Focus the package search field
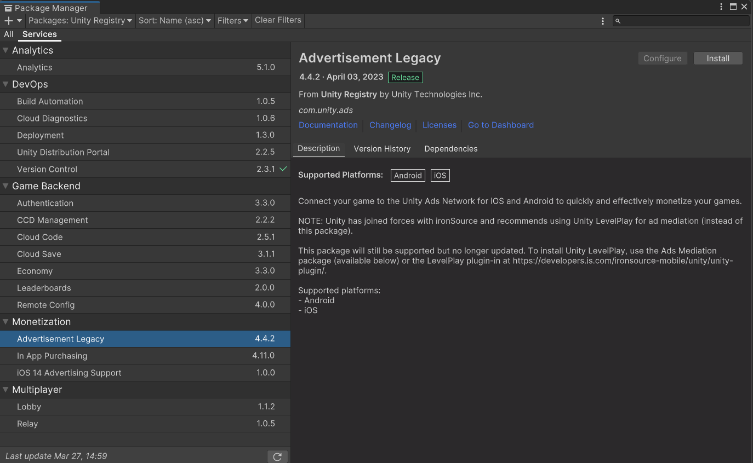The image size is (753, 463). point(681,21)
